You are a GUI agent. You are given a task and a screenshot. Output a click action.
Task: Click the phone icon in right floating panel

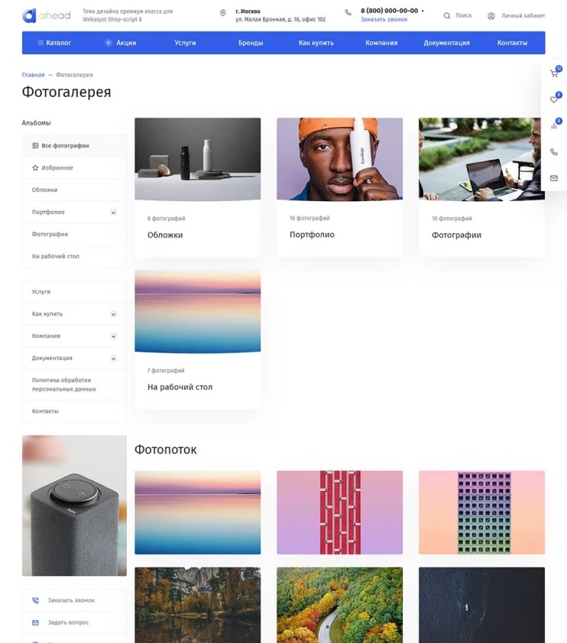(554, 152)
